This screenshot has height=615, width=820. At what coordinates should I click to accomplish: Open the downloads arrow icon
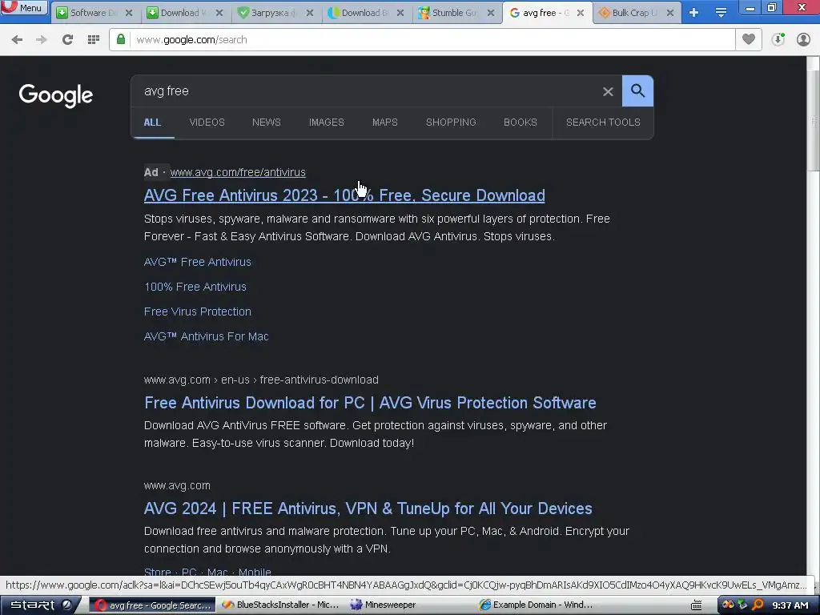point(778,39)
